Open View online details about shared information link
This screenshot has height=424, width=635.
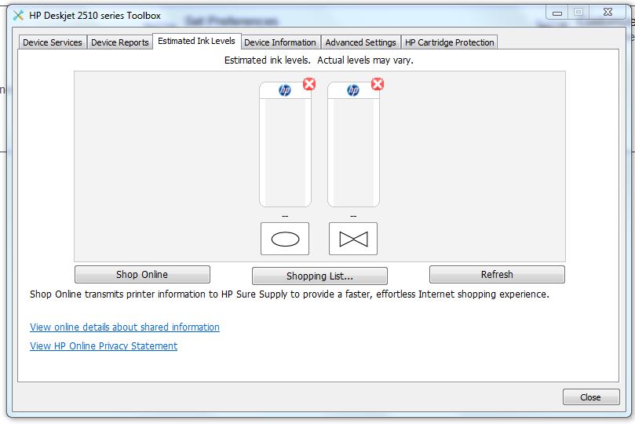click(x=125, y=327)
